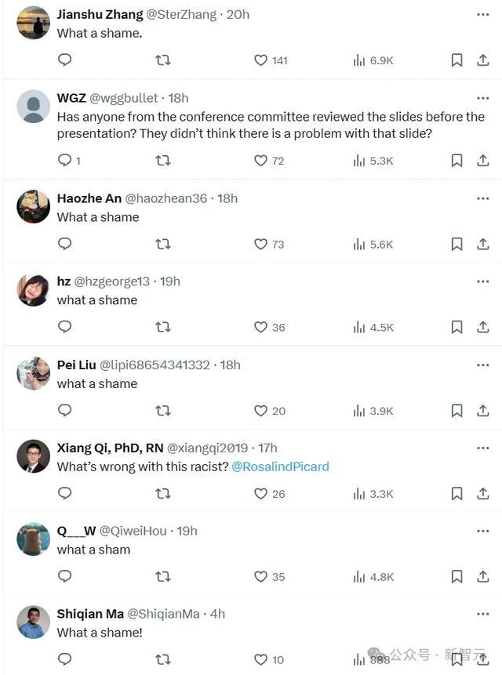The height and width of the screenshot is (675, 502).
Task: Retweet WGZ's conference committee tweet
Action: pos(162,161)
